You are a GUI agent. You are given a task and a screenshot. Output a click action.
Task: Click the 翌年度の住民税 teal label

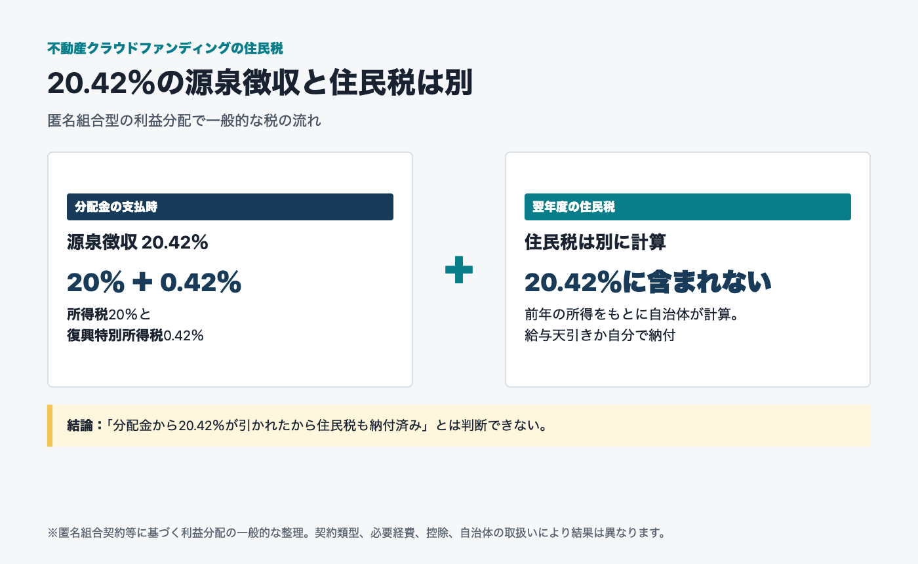688,207
